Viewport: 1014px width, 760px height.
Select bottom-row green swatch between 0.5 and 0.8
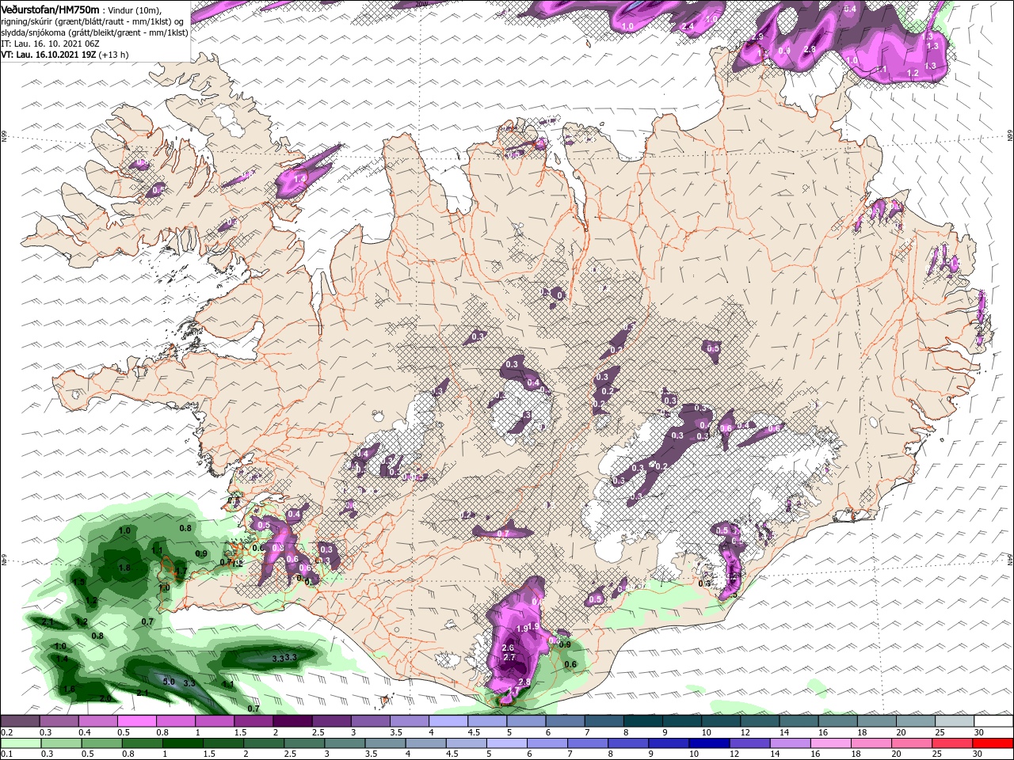click(x=101, y=743)
